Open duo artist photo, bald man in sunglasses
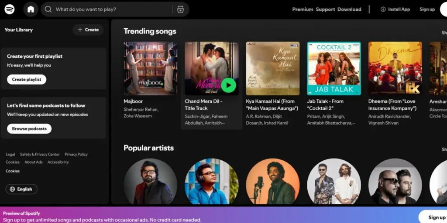 coord(395,182)
